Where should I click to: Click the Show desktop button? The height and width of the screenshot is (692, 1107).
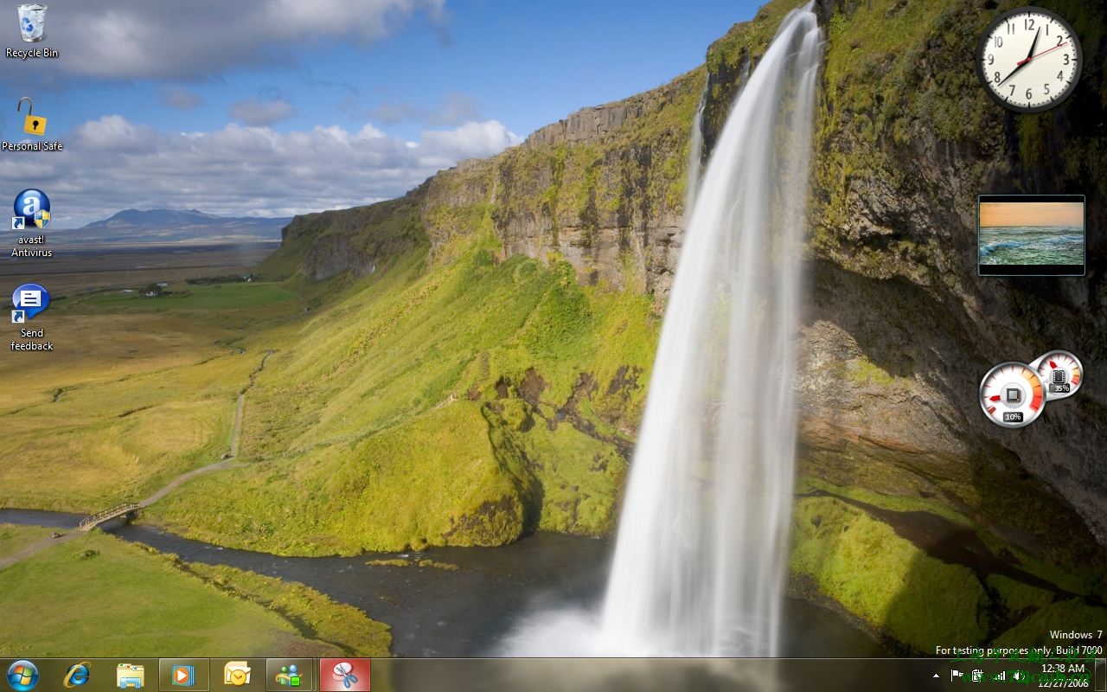pos(1100,675)
